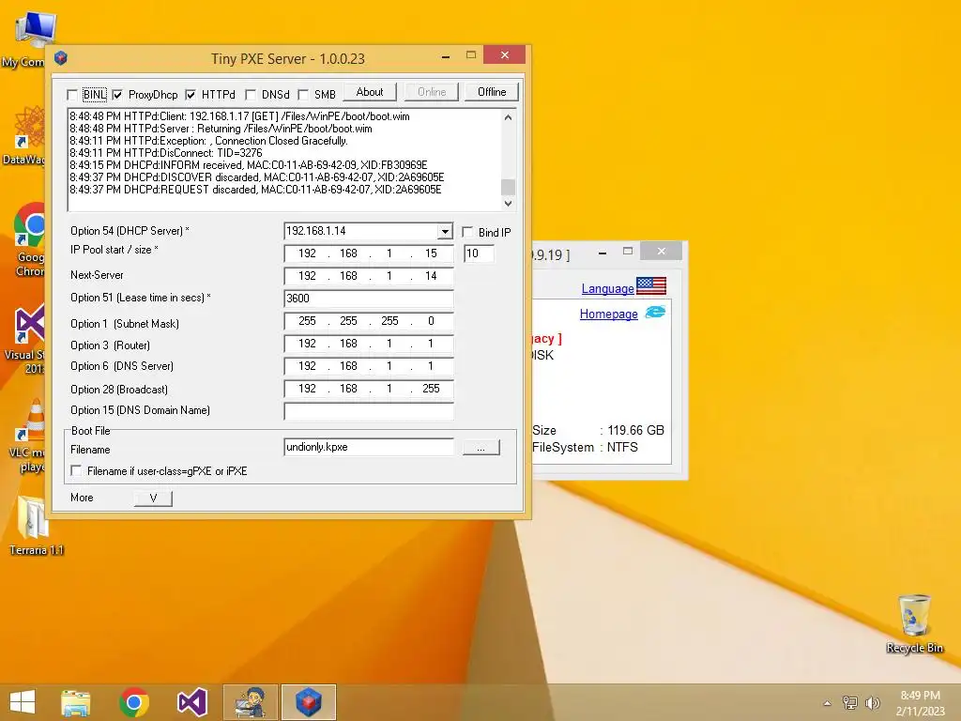This screenshot has height=721, width=961.
Task: Open the Option 54 DHCP Server dropdown
Action: pyautogui.click(x=446, y=231)
